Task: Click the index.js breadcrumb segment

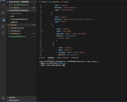Action: coord(44,2)
